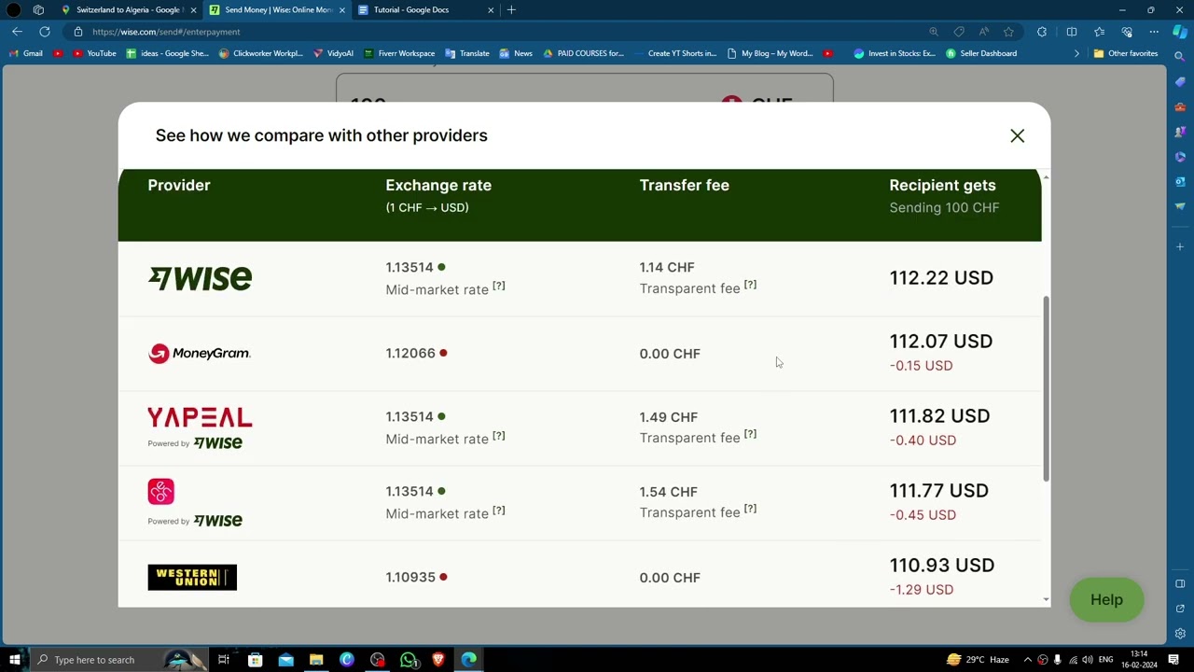Add to Edge sidebar plus icon
The height and width of the screenshot is (672, 1194).
(1180, 246)
